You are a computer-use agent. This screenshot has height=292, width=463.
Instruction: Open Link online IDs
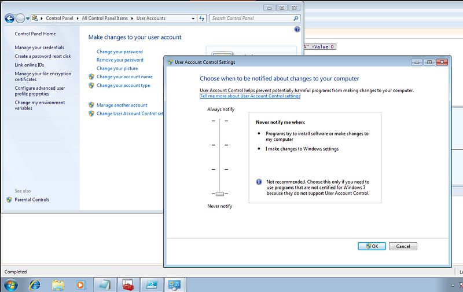coord(30,65)
